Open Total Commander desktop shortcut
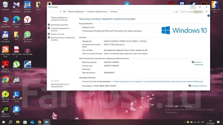 (6, 37)
